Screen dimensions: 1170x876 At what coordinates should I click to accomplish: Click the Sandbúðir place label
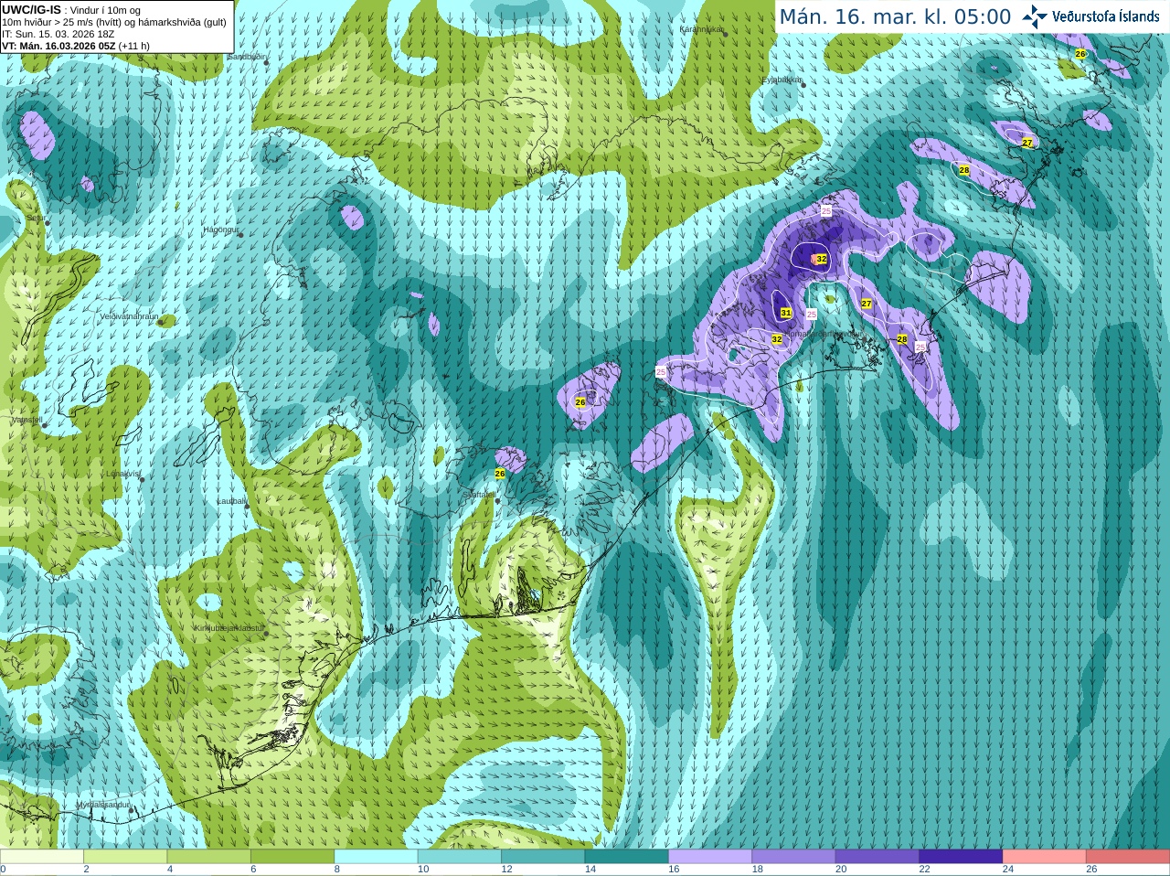click(x=247, y=57)
